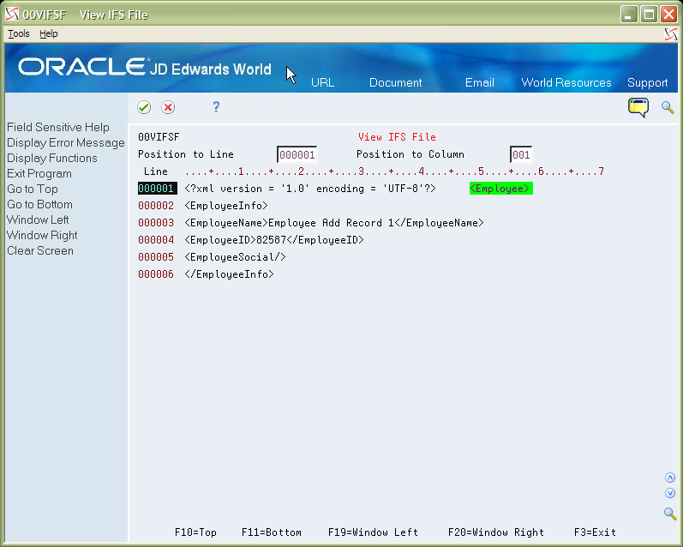Click the Position to Line input field
The height and width of the screenshot is (547, 683).
(x=297, y=154)
